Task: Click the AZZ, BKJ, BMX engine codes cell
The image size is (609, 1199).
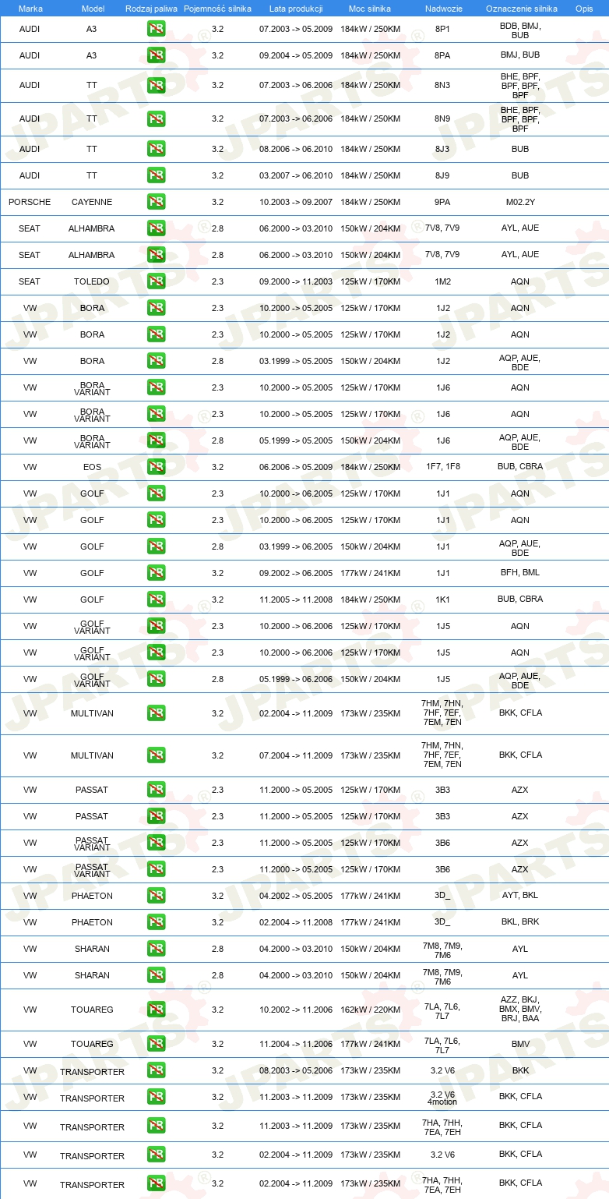Action: pyautogui.click(x=520, y=1009)
